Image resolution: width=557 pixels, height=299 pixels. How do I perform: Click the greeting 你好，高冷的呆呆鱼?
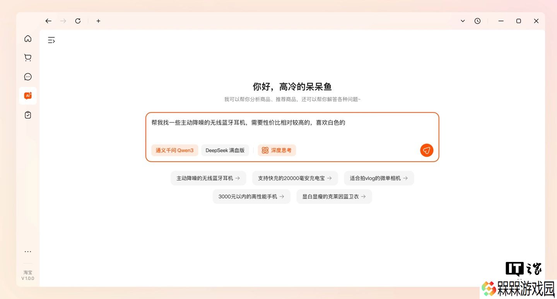(292, 87)
